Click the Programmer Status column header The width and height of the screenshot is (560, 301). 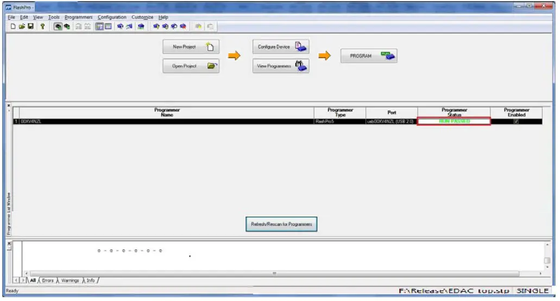(x=454, y=112)
